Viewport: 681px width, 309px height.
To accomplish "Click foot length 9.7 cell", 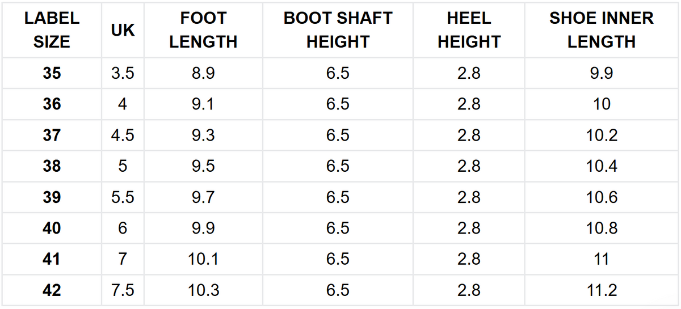I will (203, 197).
